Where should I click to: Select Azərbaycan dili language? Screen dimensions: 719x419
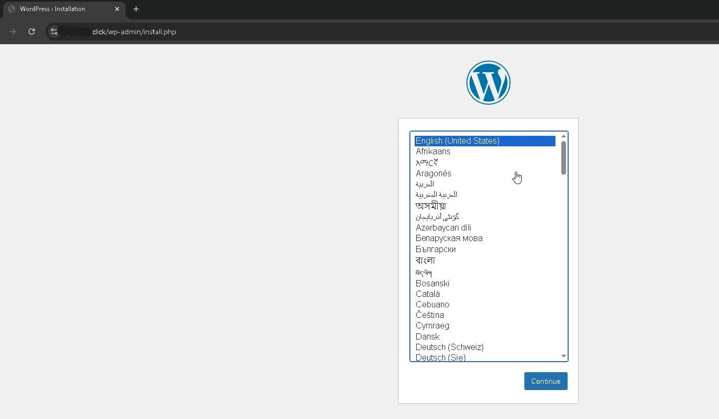click(485, 227)
